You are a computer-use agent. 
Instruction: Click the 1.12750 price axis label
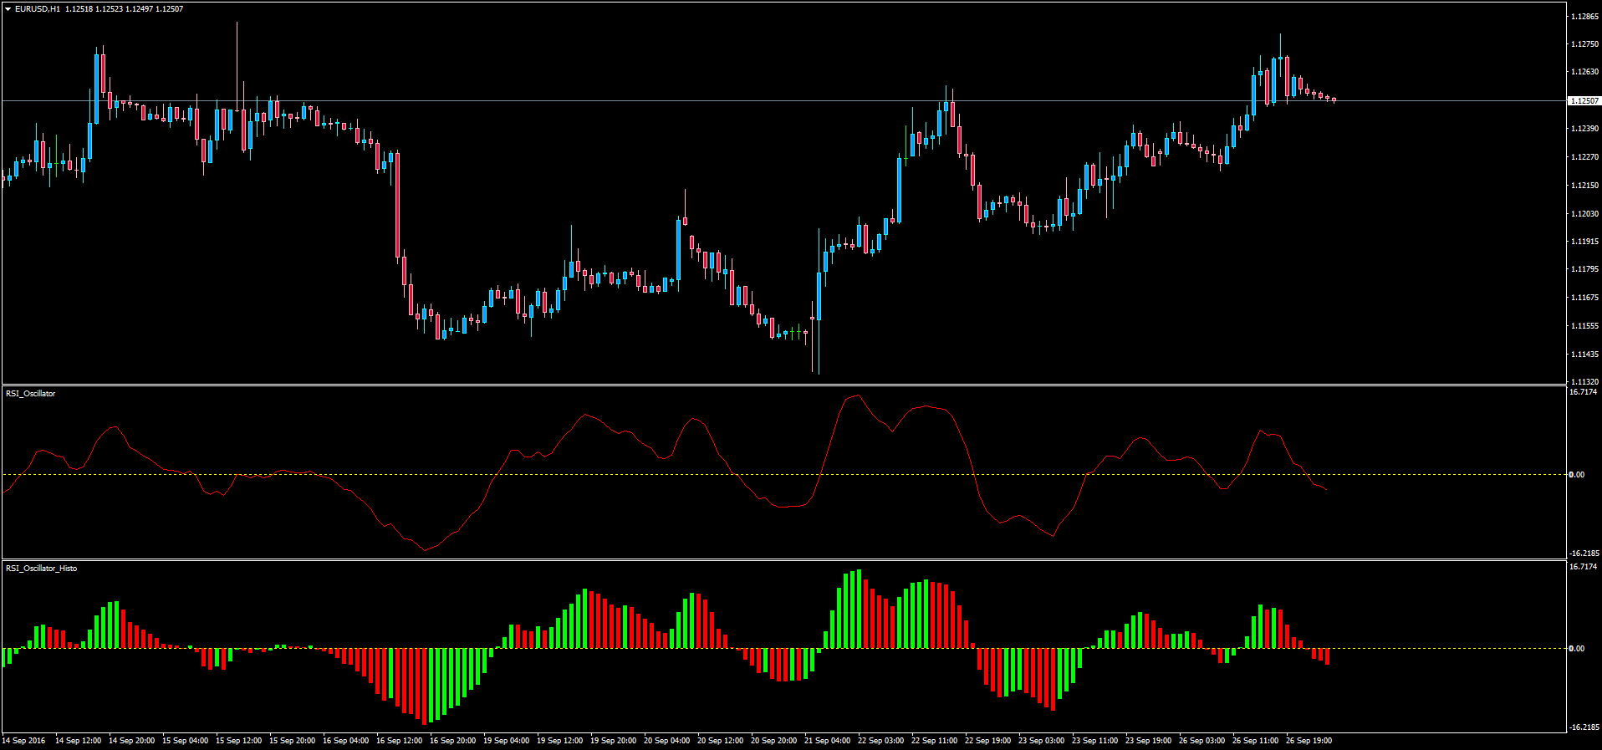pos(1584,43)
